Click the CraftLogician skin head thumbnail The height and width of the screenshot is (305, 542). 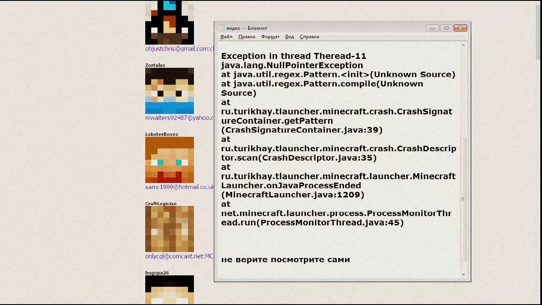pos(169,229)
